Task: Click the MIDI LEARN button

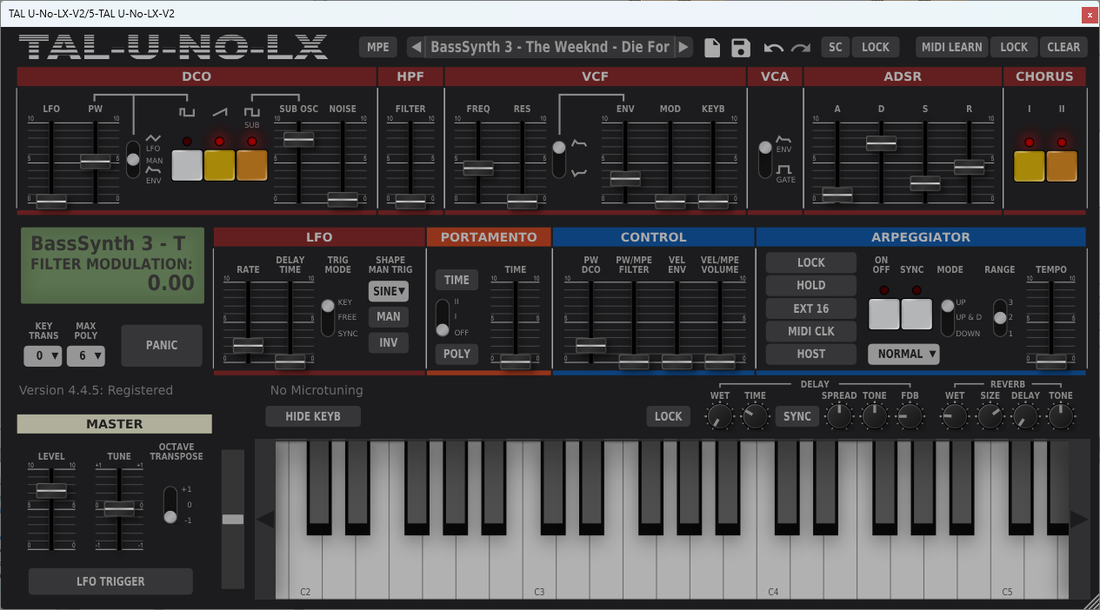Action: (x=952, y=47)
